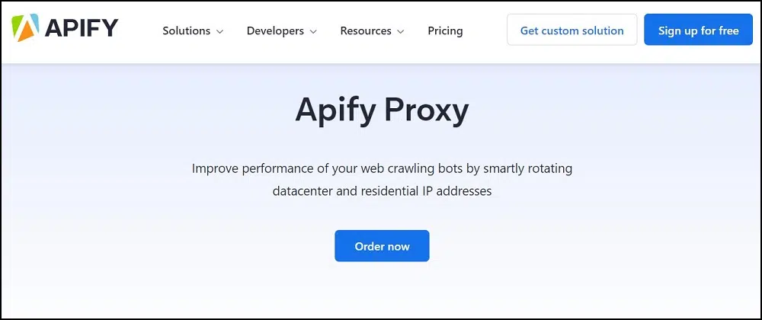Image resolution: width=762 pixels, height=320 pixels.
Task: Expand the chevron beside Solutions
Action: pos(219,32)
